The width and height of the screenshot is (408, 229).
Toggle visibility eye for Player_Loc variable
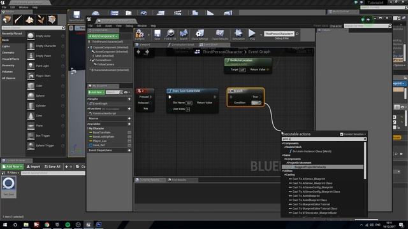coord(129,141)
